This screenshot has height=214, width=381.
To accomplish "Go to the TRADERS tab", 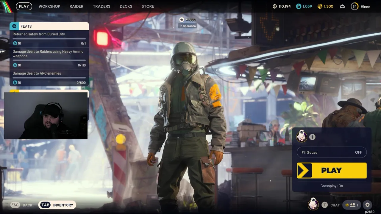I will (x=102, y=6).
